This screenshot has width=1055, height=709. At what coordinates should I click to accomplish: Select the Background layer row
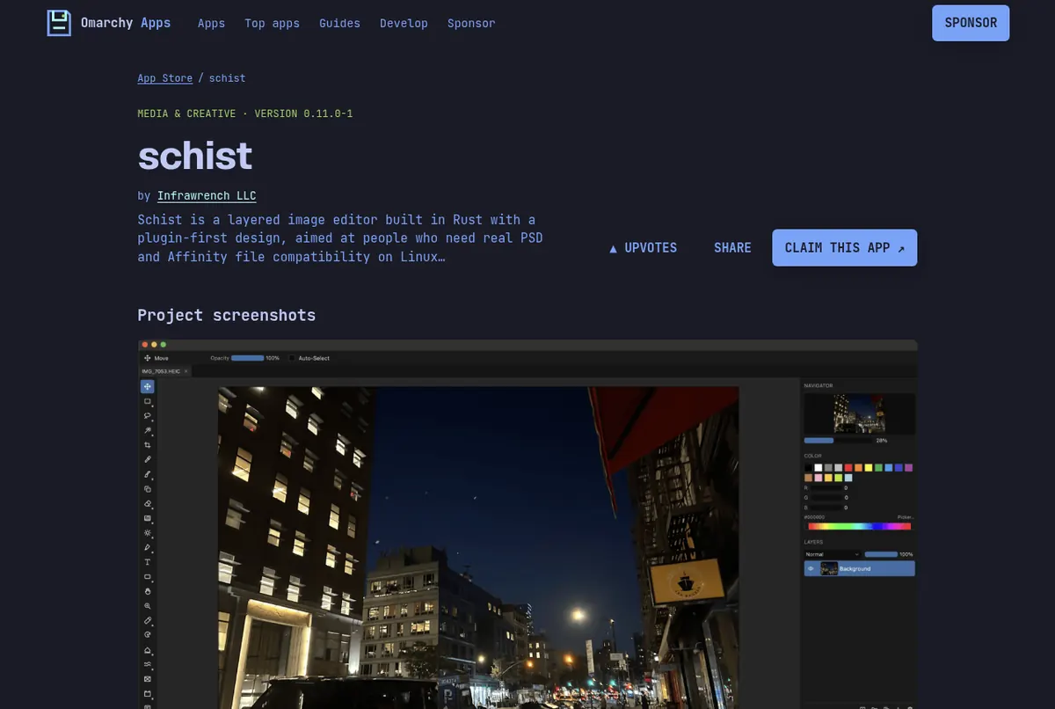pos(859,568)
